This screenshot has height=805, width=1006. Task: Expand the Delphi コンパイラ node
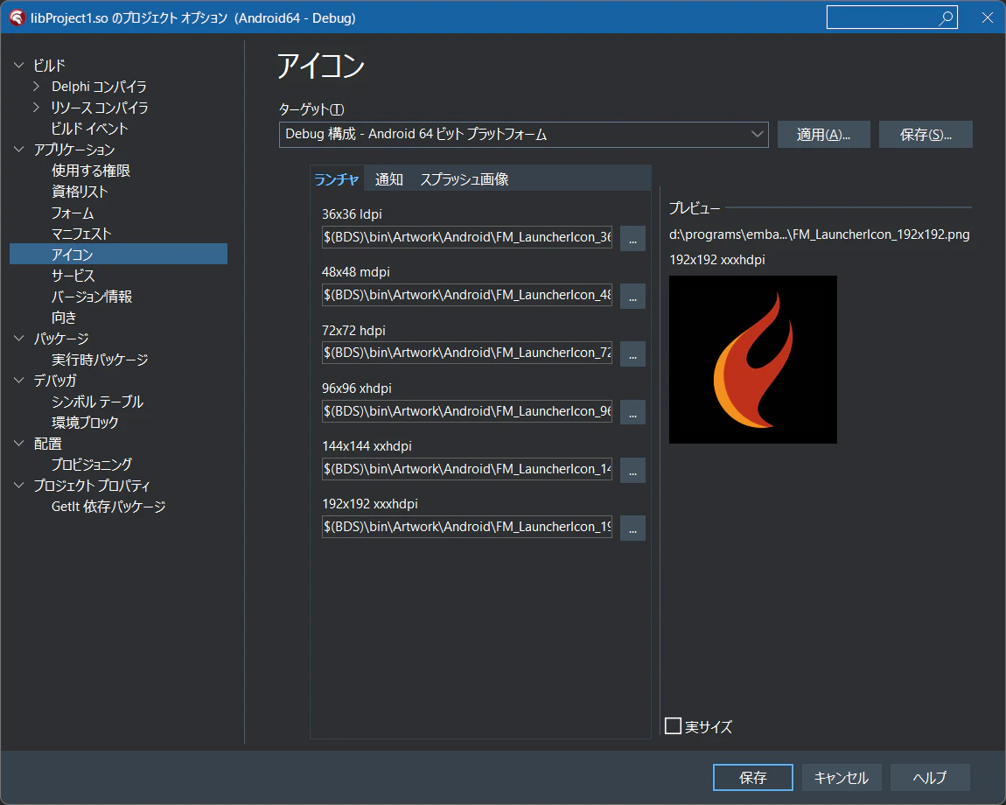click(x=37, y=86)
